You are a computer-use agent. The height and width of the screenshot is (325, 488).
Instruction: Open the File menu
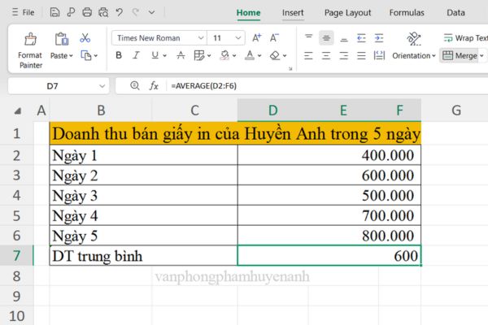pos(23,12)
